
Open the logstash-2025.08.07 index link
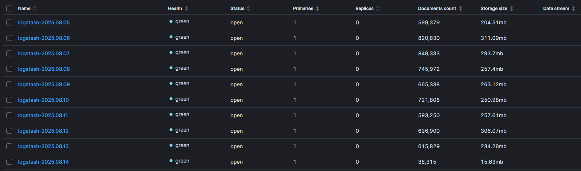tap(44, 53)
